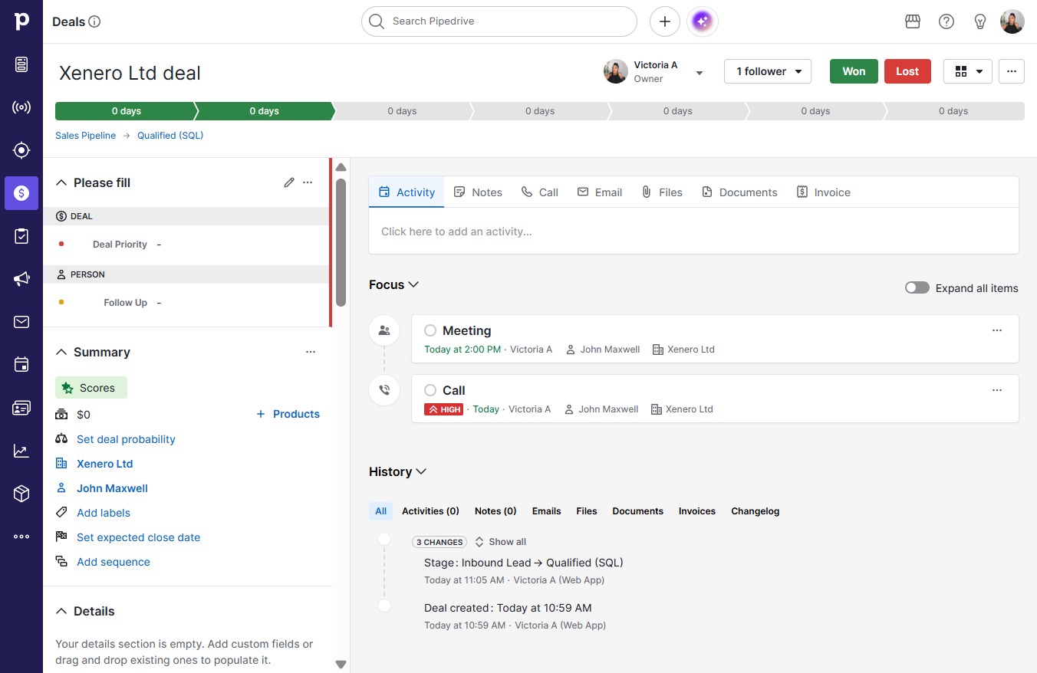Open the lightbulb tips icon
This screenshot has height=673, width=1037.
click(980, 21)
